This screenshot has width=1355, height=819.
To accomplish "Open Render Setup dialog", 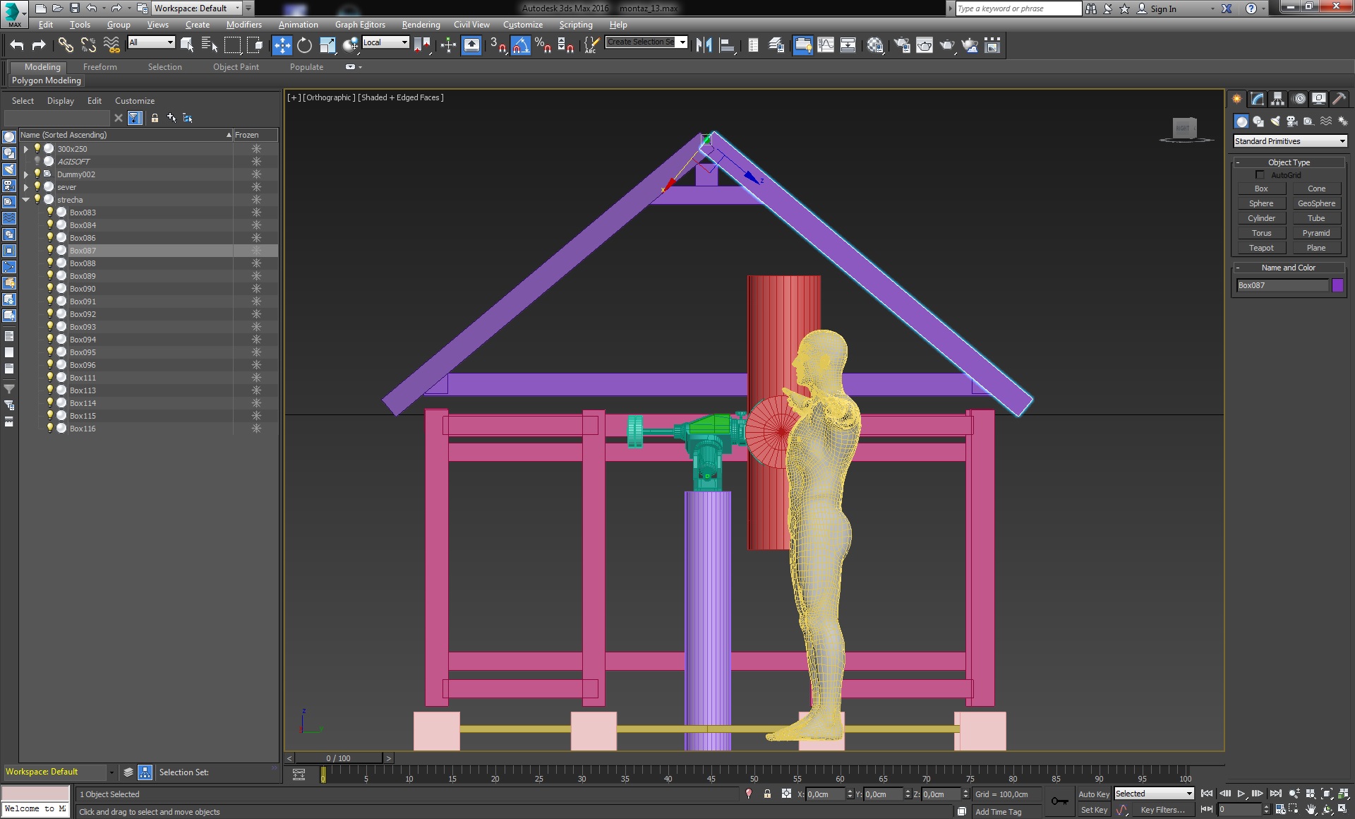I will coord(901,45).
